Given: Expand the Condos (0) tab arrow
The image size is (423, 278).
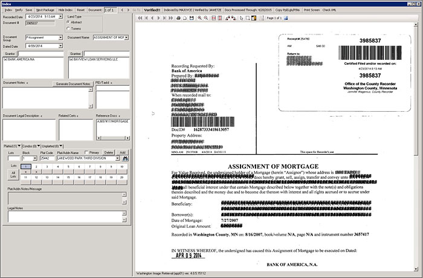Looking at the screenshot, I should (39, 146).
